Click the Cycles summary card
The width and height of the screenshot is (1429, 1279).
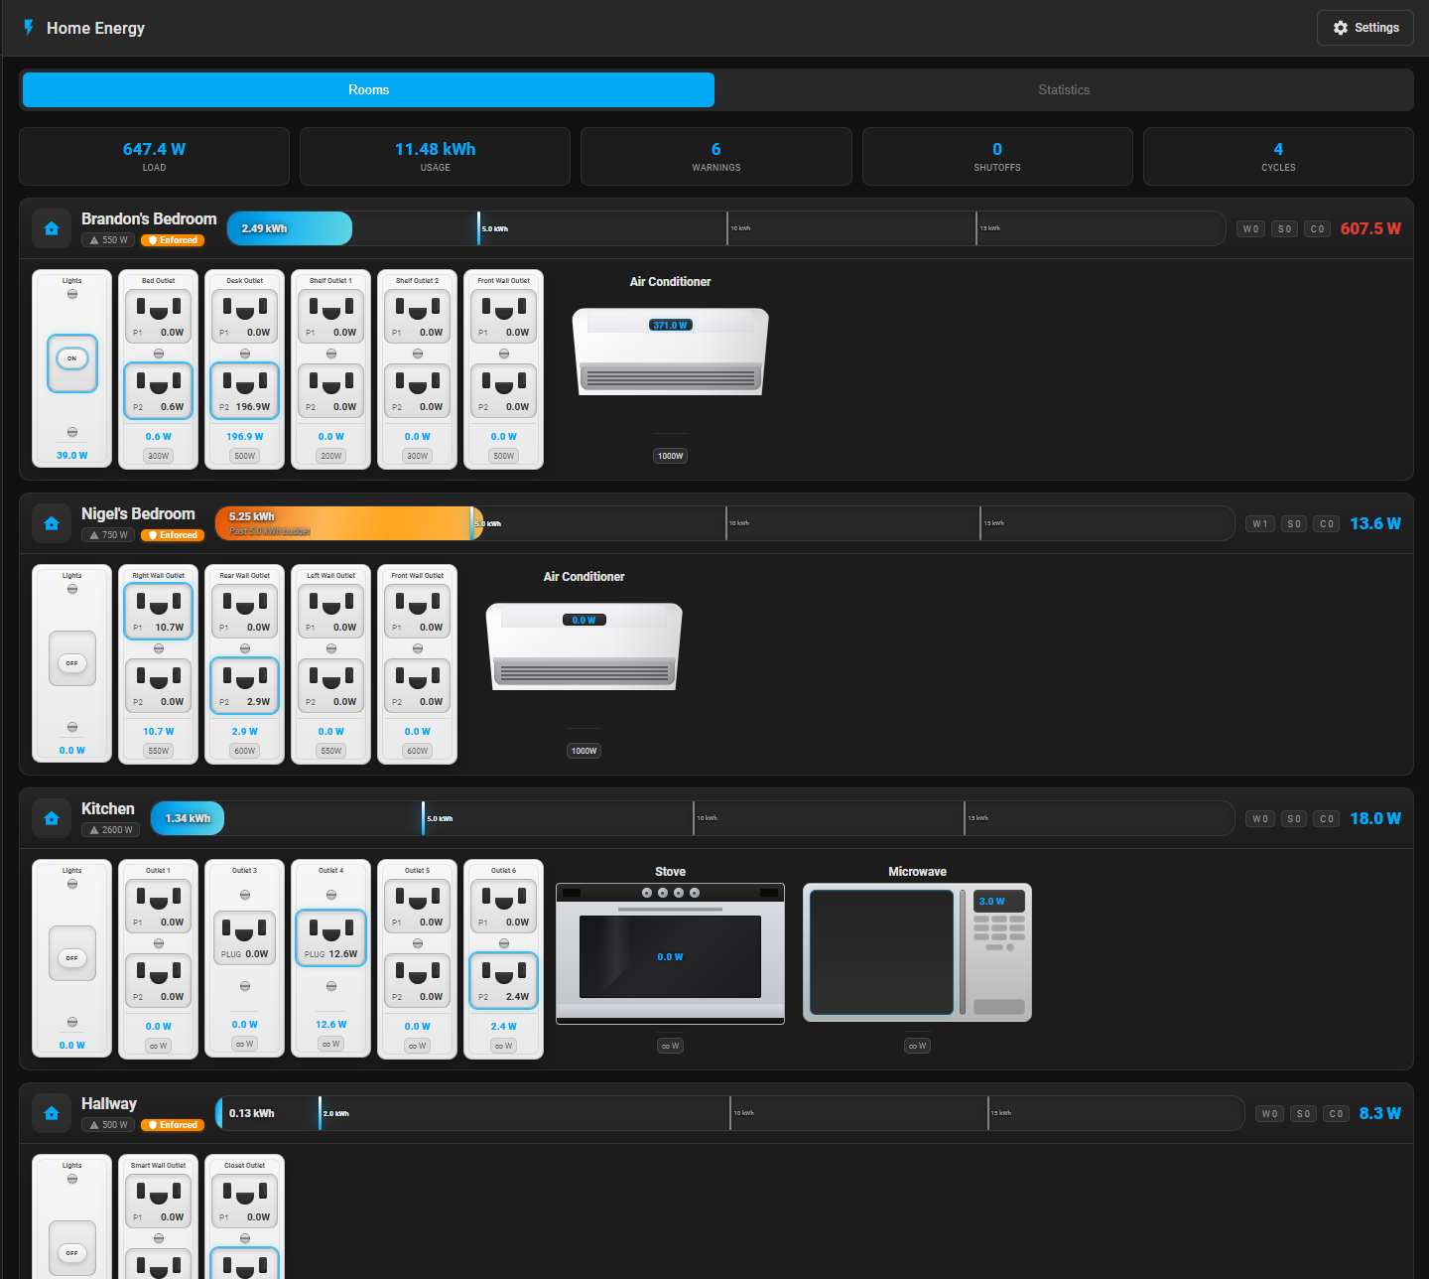coord(1278,156)
